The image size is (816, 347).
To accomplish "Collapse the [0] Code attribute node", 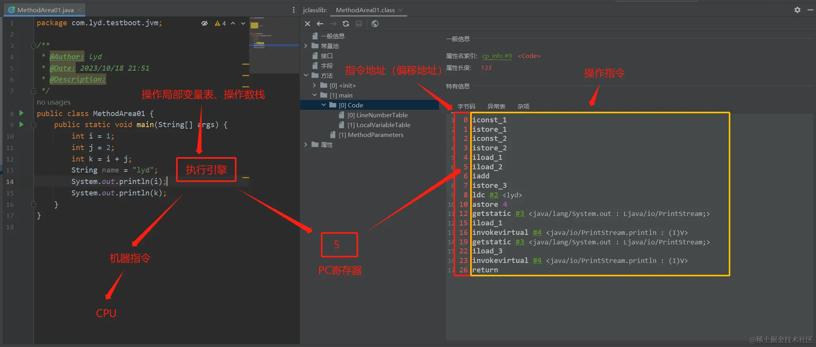I will pyautogui.click(x=324, y=105).
